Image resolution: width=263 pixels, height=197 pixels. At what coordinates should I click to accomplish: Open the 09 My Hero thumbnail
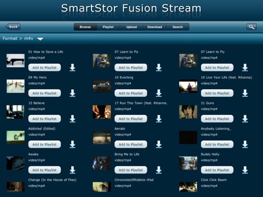pos(15,86)
